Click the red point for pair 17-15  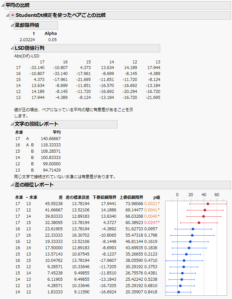(199, 223)
